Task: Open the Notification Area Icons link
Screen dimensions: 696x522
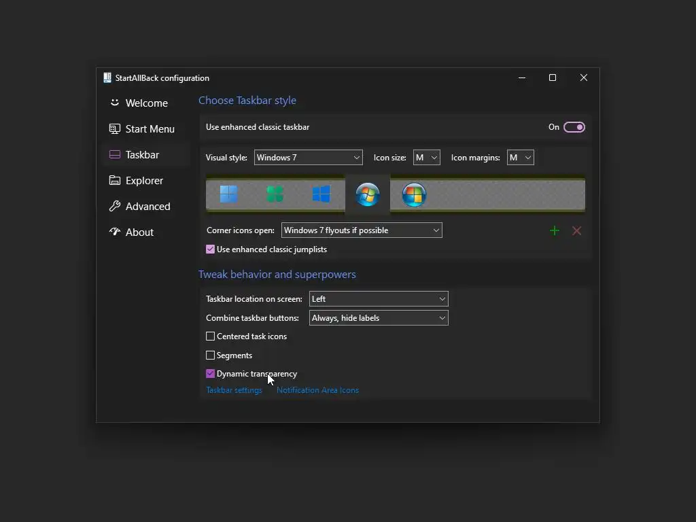Action: [x=318, y=390]
